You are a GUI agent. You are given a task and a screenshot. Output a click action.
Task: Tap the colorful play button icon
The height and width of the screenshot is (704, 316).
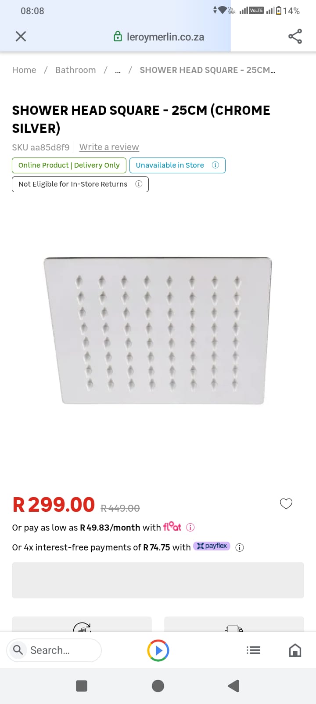click(x=158, y=650)
